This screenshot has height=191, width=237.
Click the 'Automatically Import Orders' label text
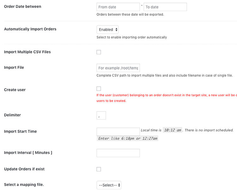[30, 29]
